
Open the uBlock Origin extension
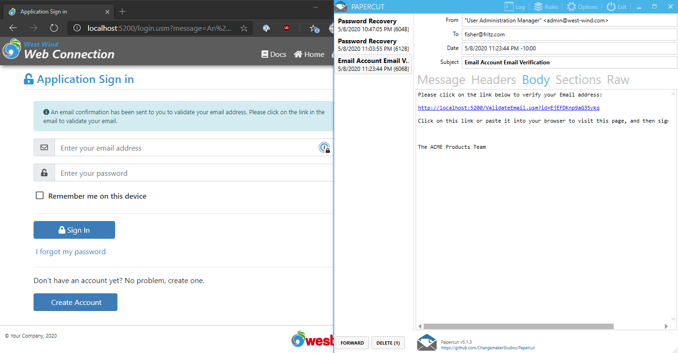coord(286,28)
